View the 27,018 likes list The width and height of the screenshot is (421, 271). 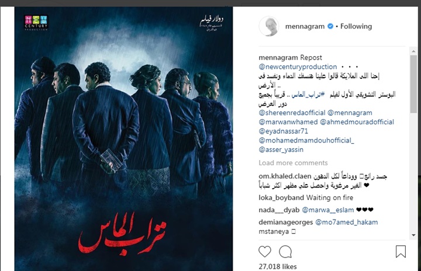(x=278, y=266)
